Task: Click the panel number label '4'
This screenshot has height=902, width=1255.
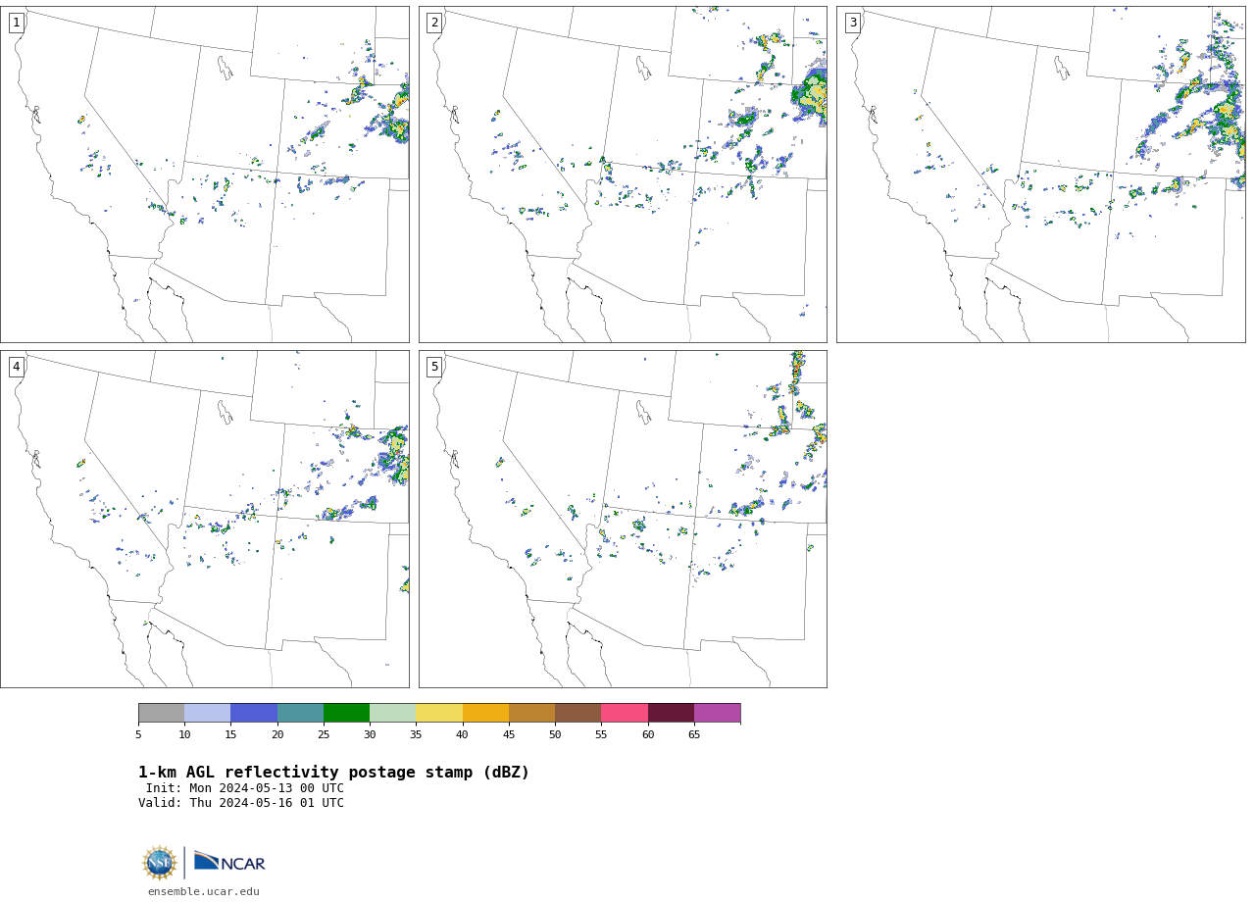Action: click(x=16, y=367)
